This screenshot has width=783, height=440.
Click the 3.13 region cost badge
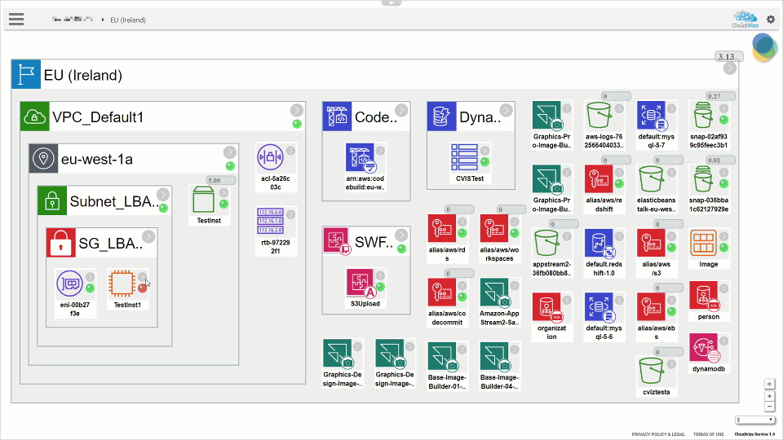[728, 56]
